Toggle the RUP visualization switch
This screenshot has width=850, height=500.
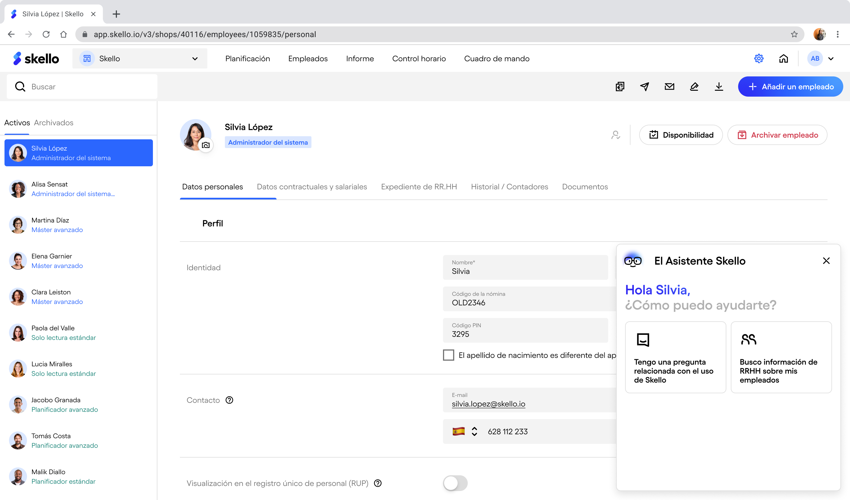click(x=455, y=483)
